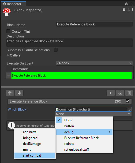Open the block selection dropdown showing None
The width and height of the screenshot is (135, 163).
coord(93,114)
